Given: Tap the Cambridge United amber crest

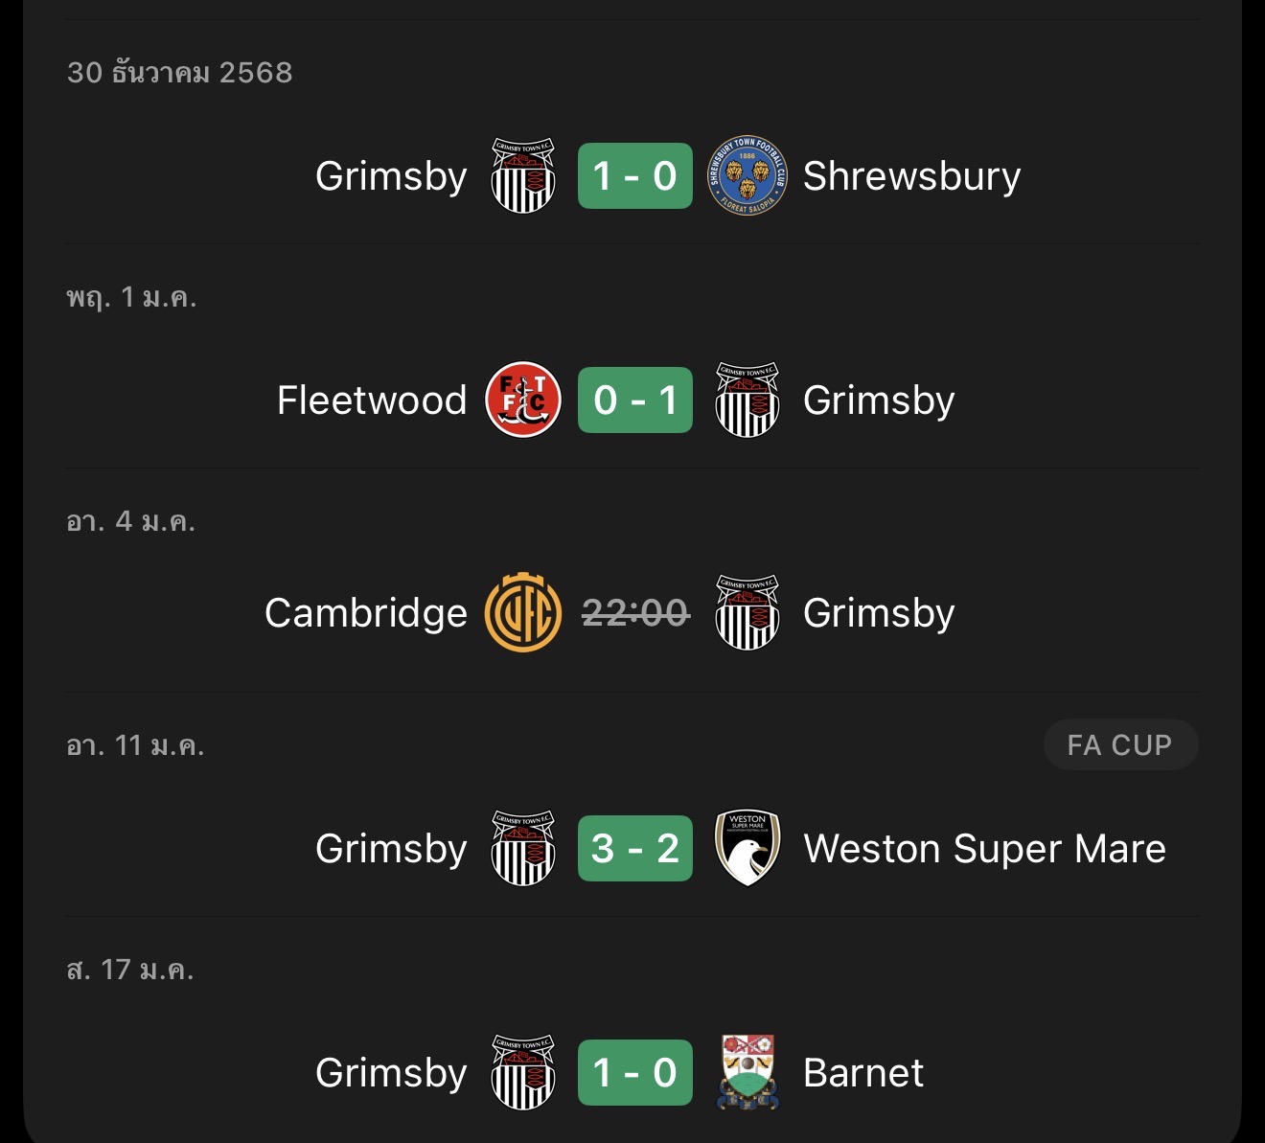Looking at the screenshot, I should click(523, 612).
